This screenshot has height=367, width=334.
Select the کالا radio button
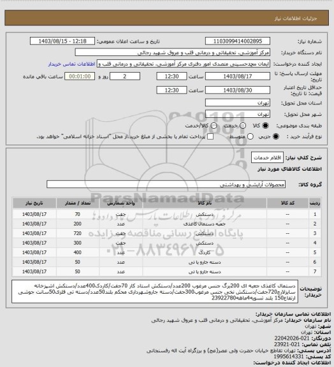click(x=265, y=126)
